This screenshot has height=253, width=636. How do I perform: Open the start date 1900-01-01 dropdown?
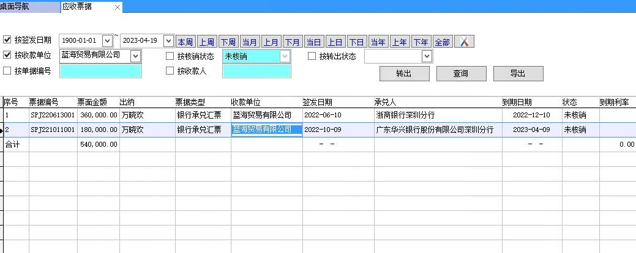(x=108, y=41)
